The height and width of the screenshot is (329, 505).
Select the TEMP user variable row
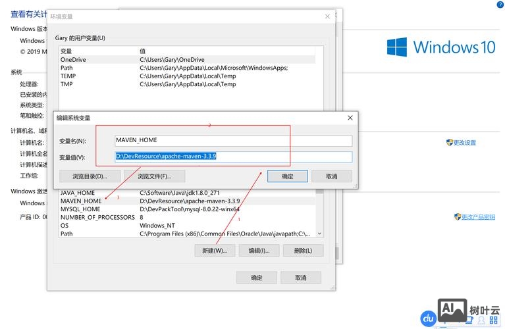pyautogui.click(x=68, y=76)
